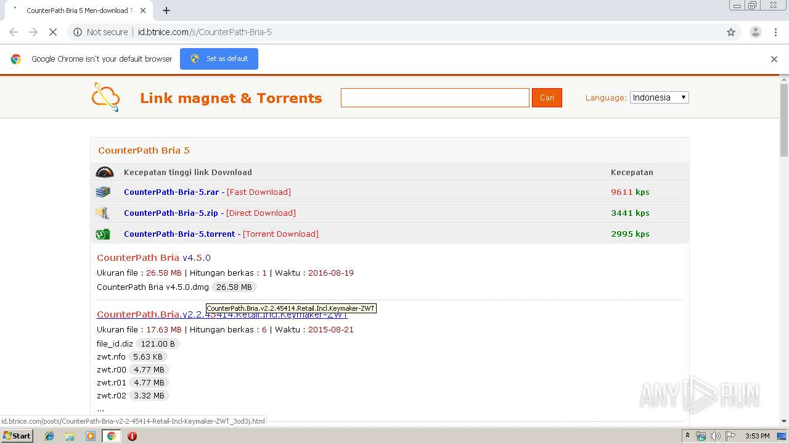Viewport: 789px width, 444px height.
Task: Click the rar archive icon
Action: (103, 192)
